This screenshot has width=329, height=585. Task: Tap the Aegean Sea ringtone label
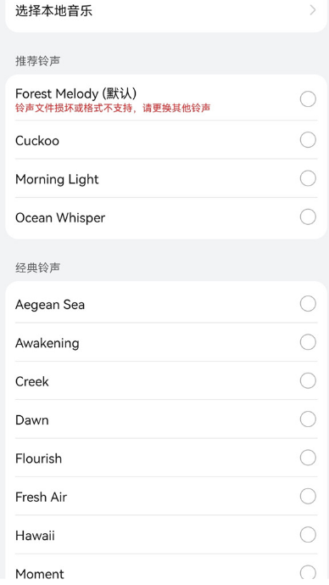pos(50,305)
